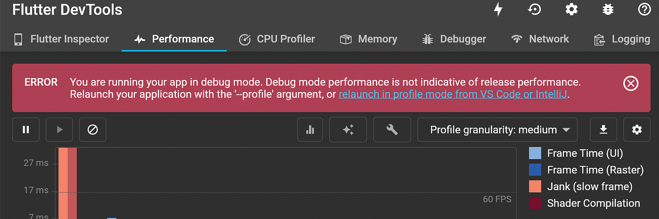Follow relaunch in profile mode link

[454, 94]
